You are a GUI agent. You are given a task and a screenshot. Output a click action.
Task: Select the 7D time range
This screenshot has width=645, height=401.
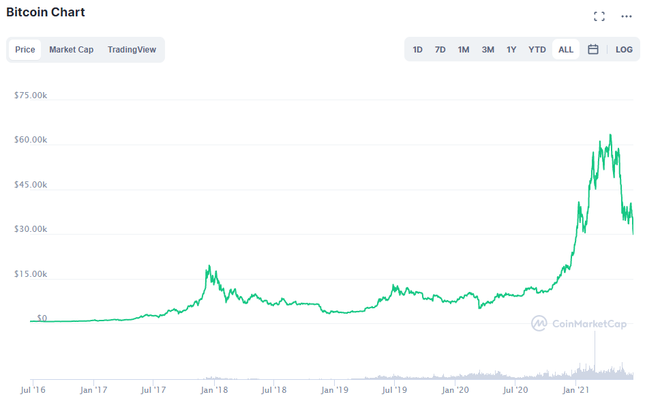(x=440, y=50)
